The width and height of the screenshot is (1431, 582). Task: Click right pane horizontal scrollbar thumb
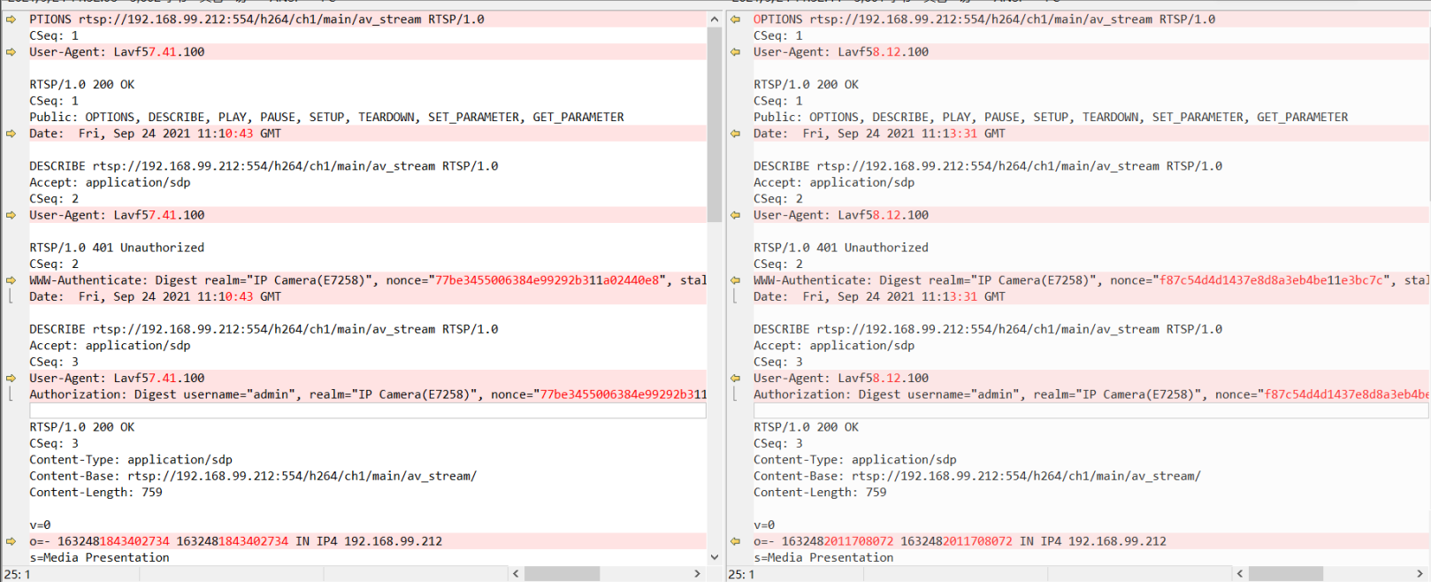tap(1286, 574)
